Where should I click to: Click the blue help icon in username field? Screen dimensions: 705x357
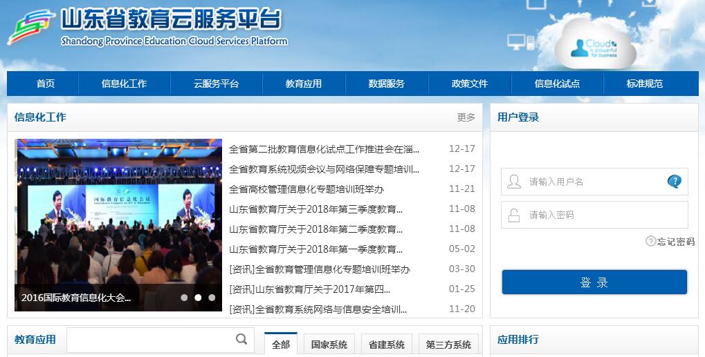674,182
